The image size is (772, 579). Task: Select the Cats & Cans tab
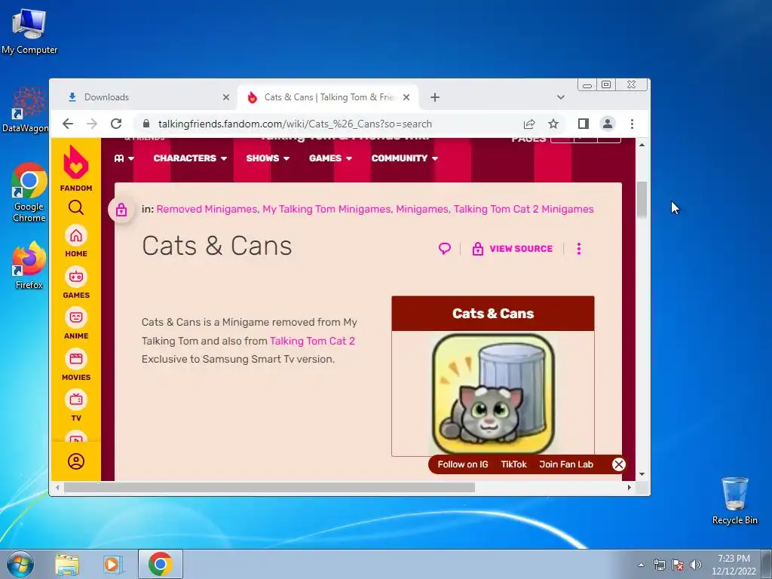[329, 97]
